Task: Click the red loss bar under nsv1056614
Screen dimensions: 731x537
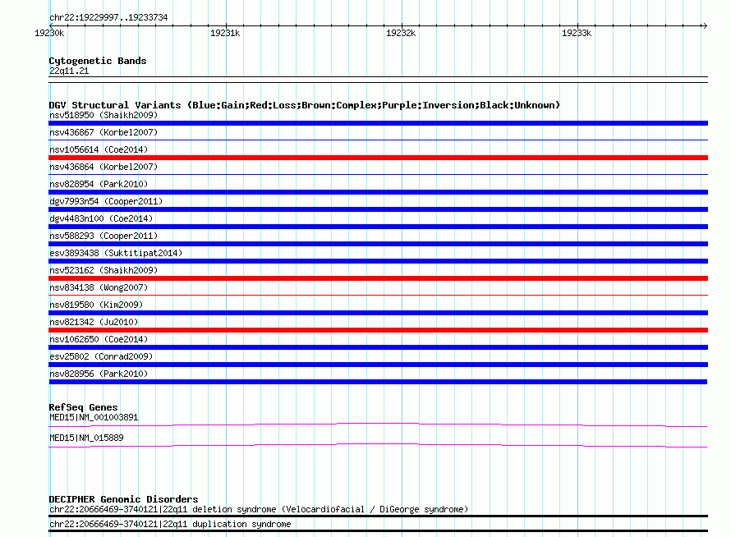Action: (x=378, y=158)
